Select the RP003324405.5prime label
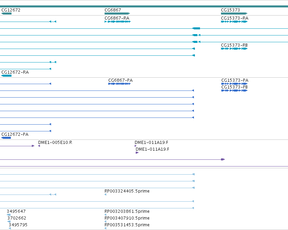This screenshot has width=288, height=230. pos(127,191)
